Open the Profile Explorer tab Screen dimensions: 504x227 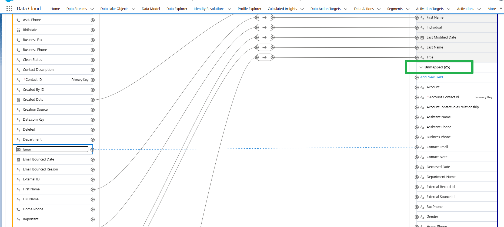pos(249,9)
